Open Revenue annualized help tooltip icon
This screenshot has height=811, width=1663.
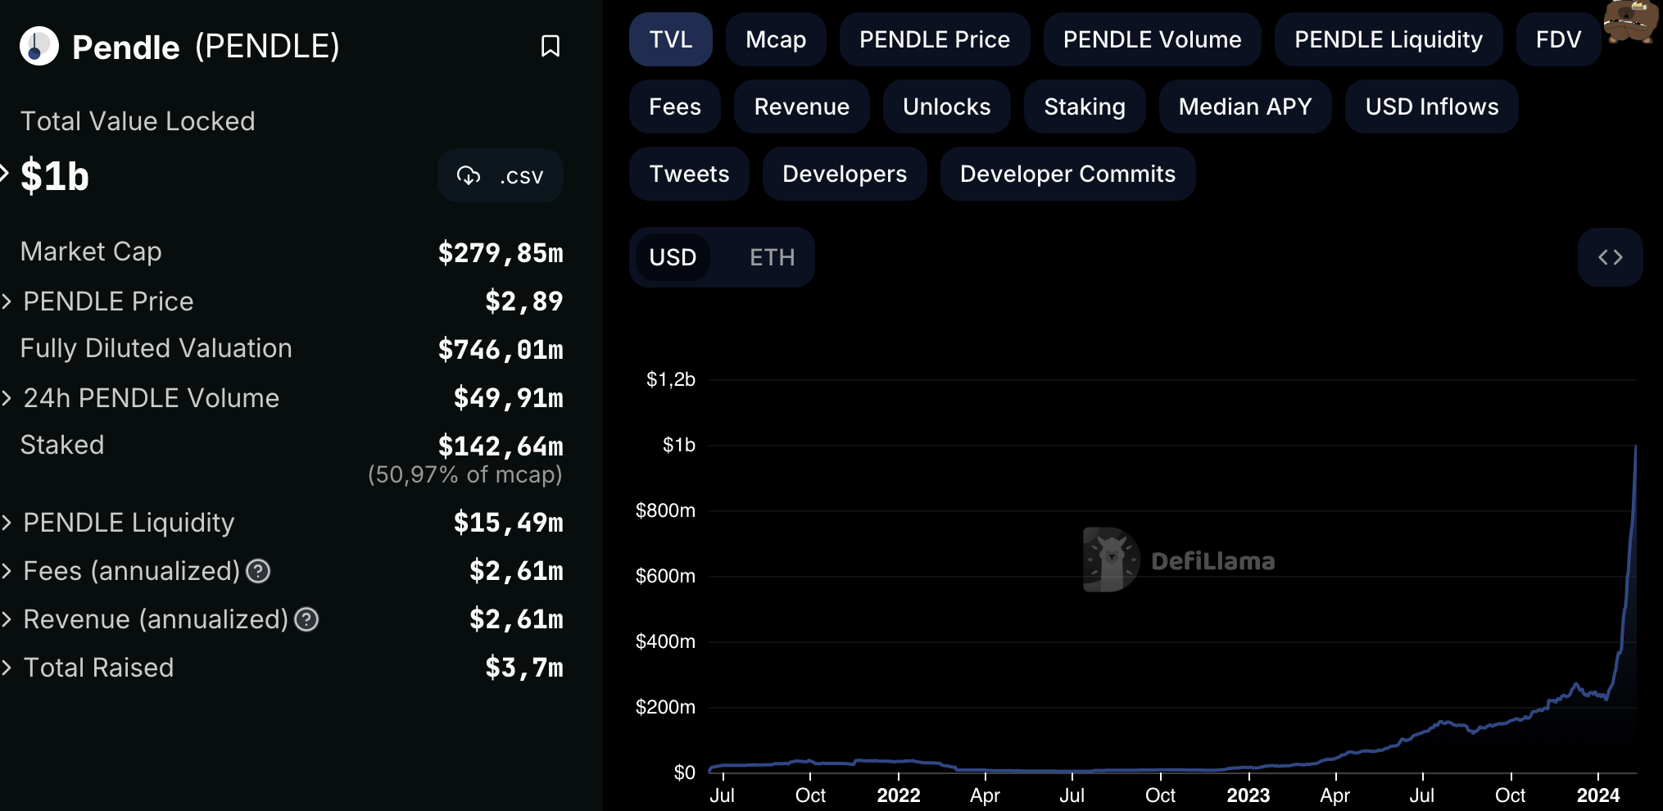[306, 619]
